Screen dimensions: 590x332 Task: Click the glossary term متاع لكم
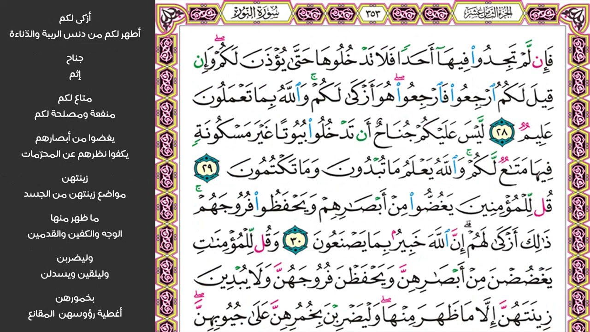pyautogui.click(x=75, y=98)
